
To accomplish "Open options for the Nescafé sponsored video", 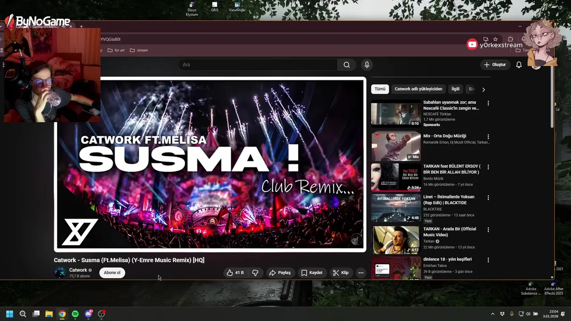I will (x=488, y=103).
